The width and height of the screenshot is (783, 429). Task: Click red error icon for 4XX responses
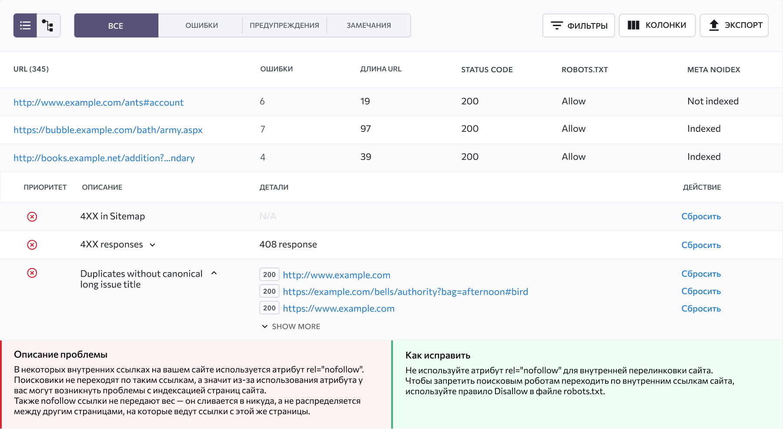pos(32,245)
